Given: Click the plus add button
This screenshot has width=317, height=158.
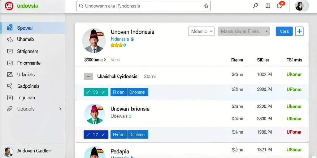Looking at the screenshot, I should [299, 31].
